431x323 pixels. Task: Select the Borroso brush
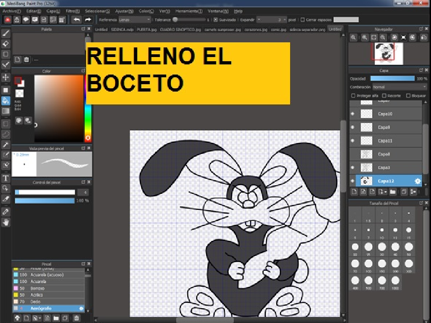(48, 288)
